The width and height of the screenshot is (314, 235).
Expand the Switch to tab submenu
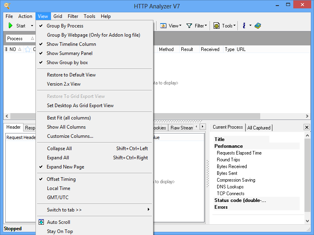click(x=94, y=210)
